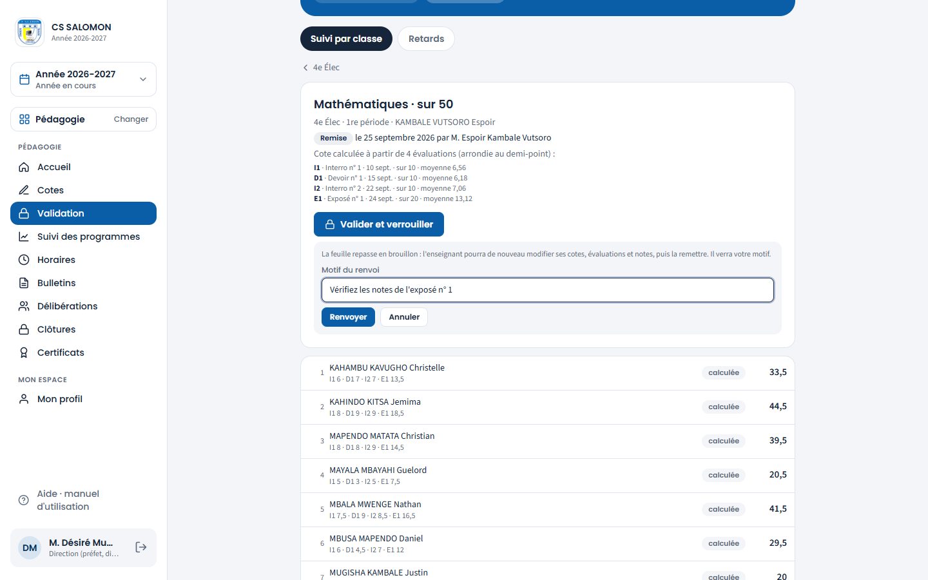Click the Certificats ribbon icon
Image resolution: width=928 pixels, height=580 pixels.
[x=24, y=353]
